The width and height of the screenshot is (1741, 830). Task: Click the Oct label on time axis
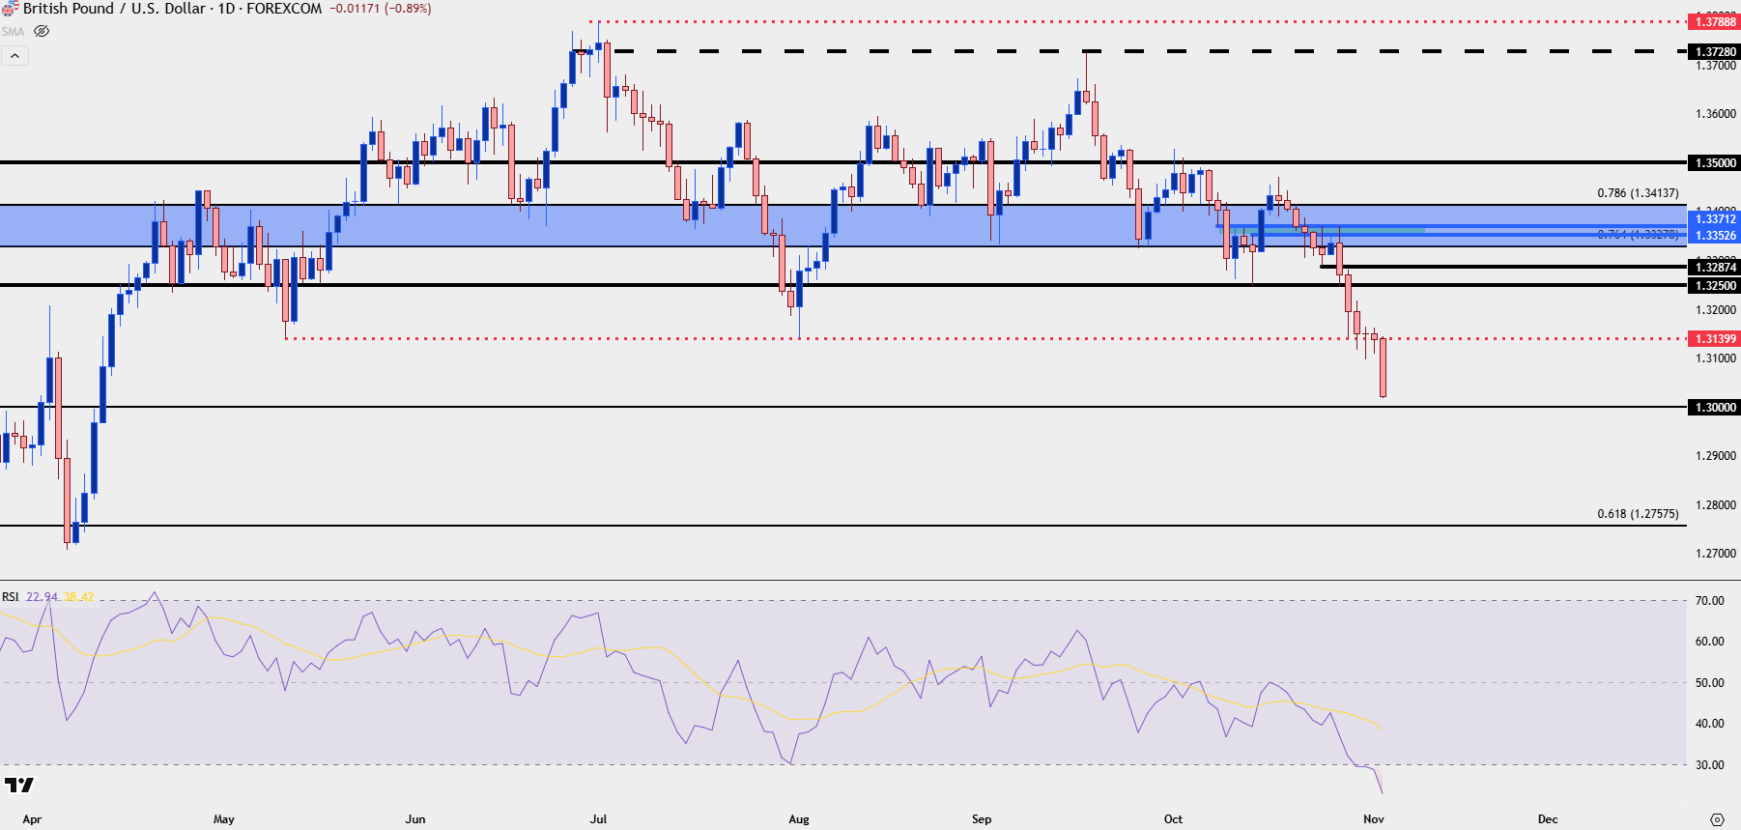(1173, 819)
